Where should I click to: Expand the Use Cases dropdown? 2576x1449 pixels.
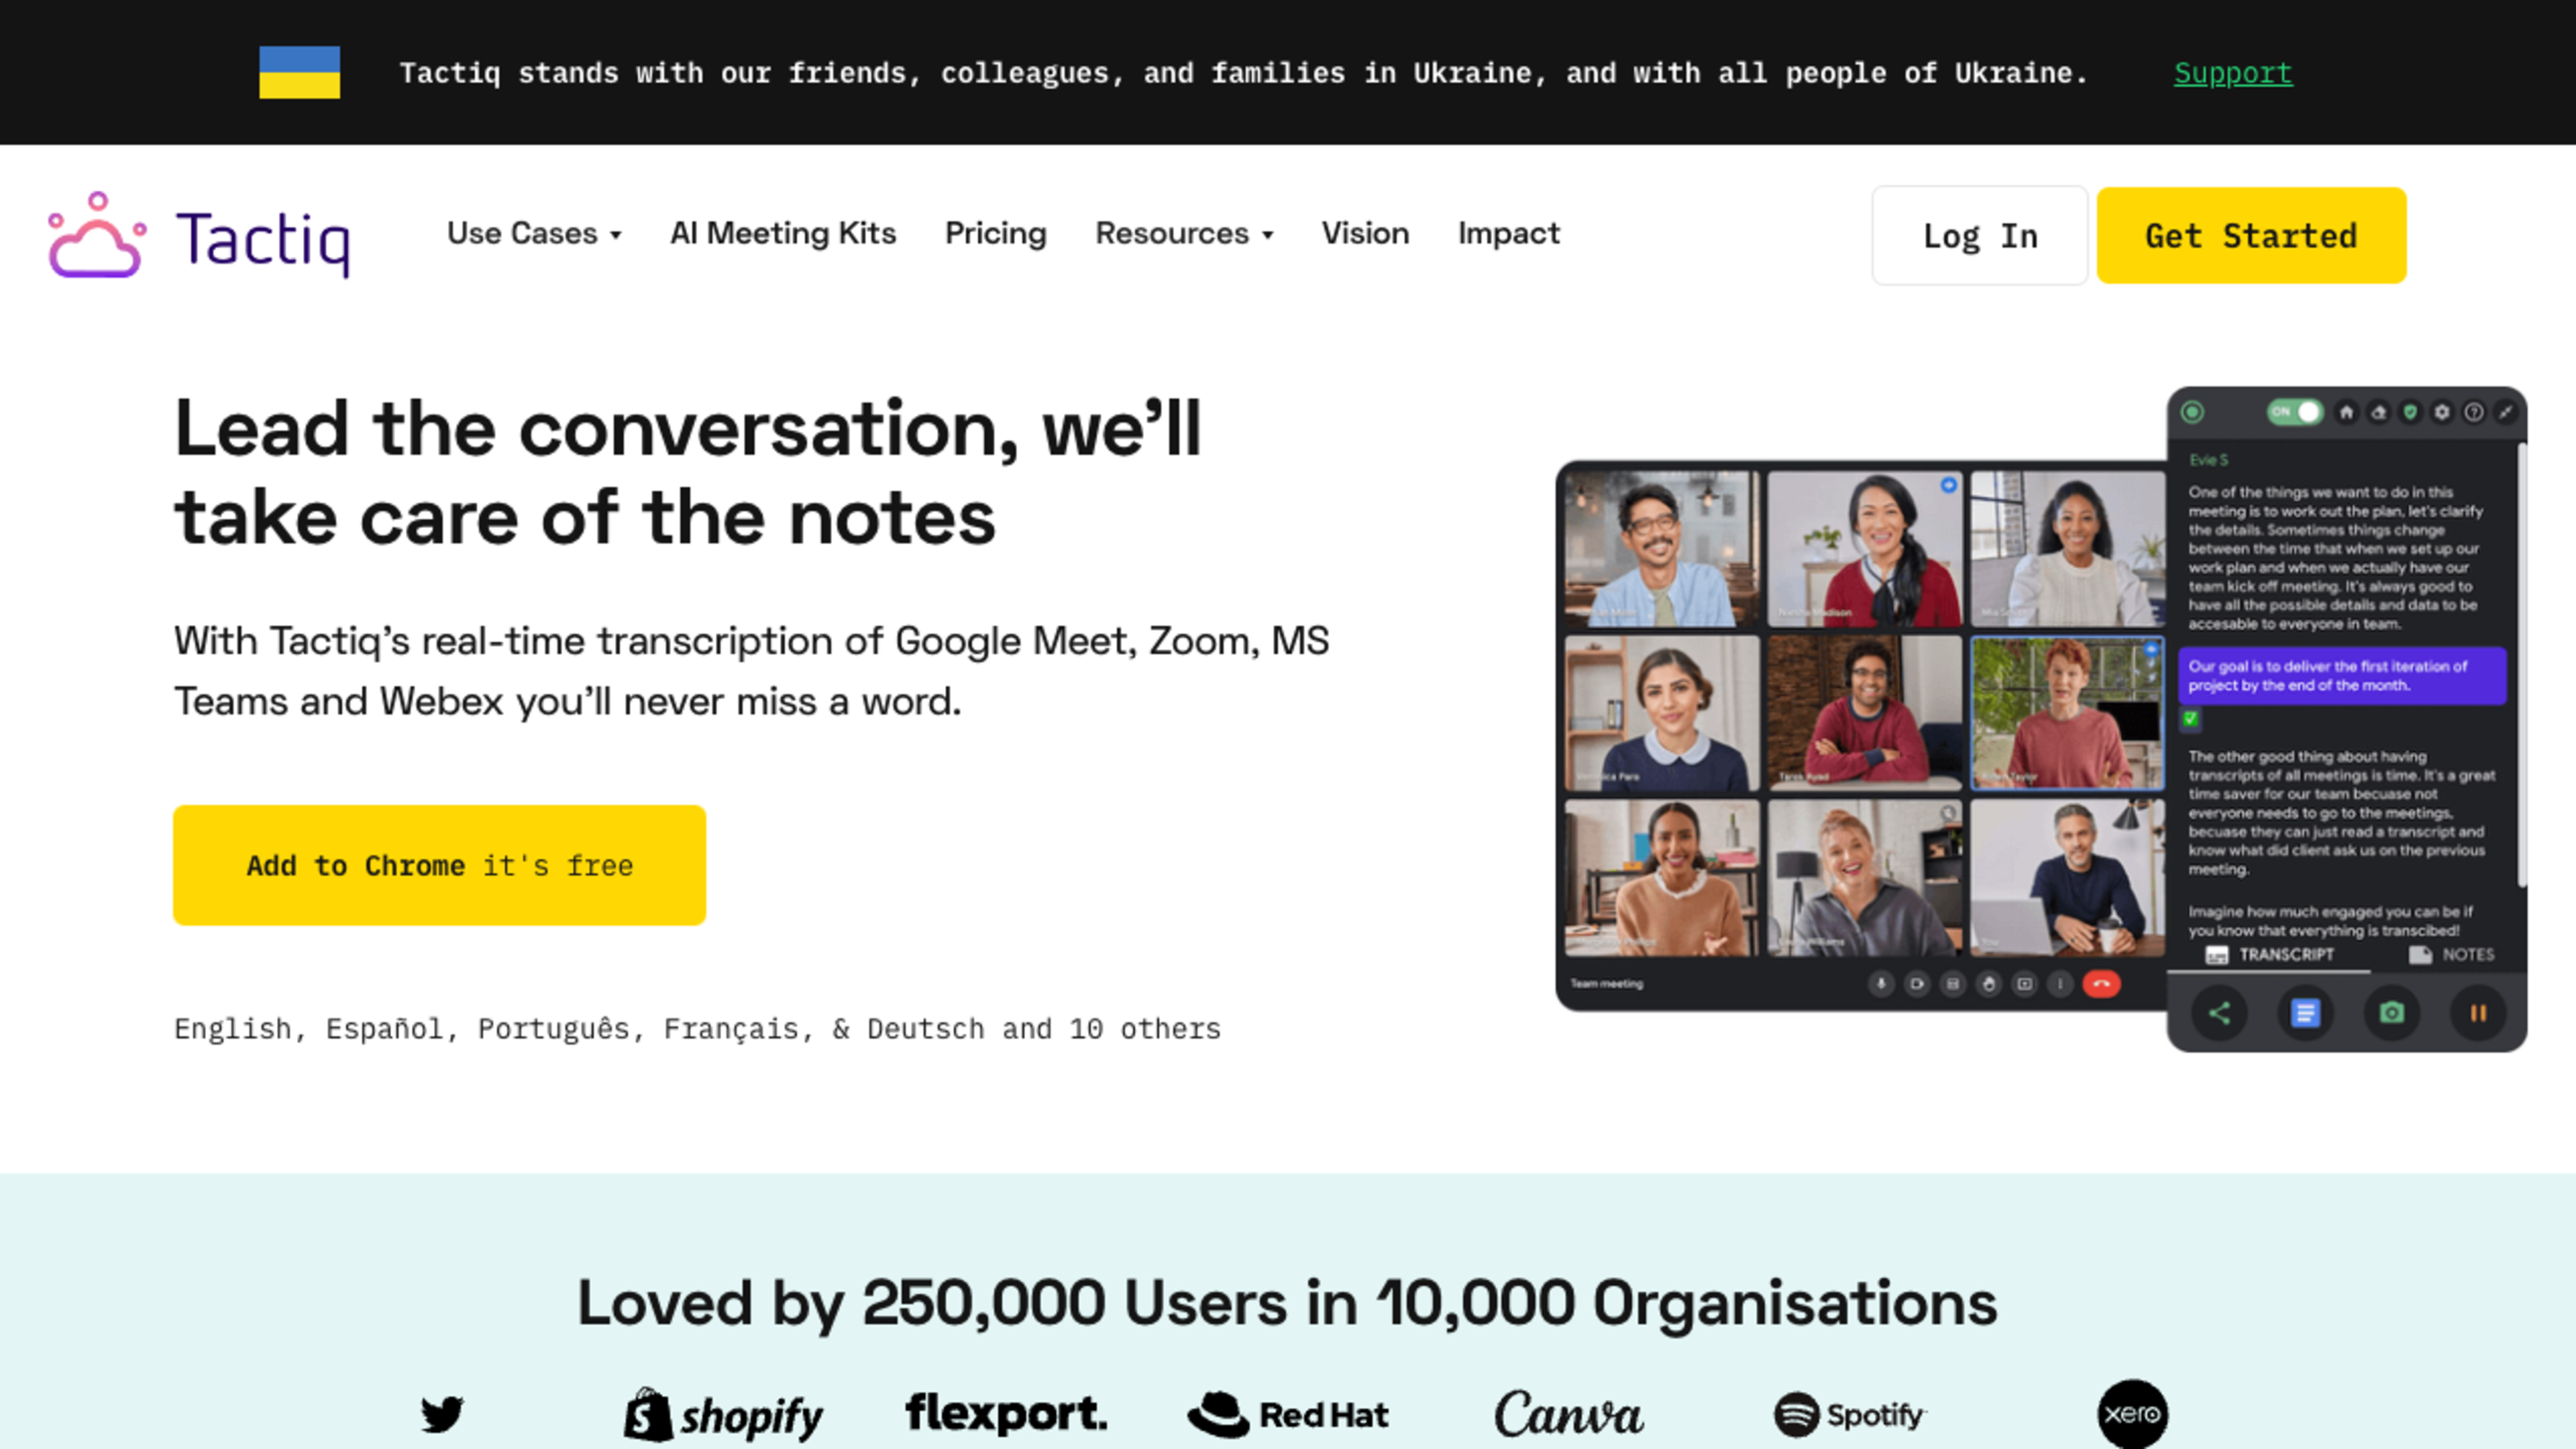pos(533,234)
